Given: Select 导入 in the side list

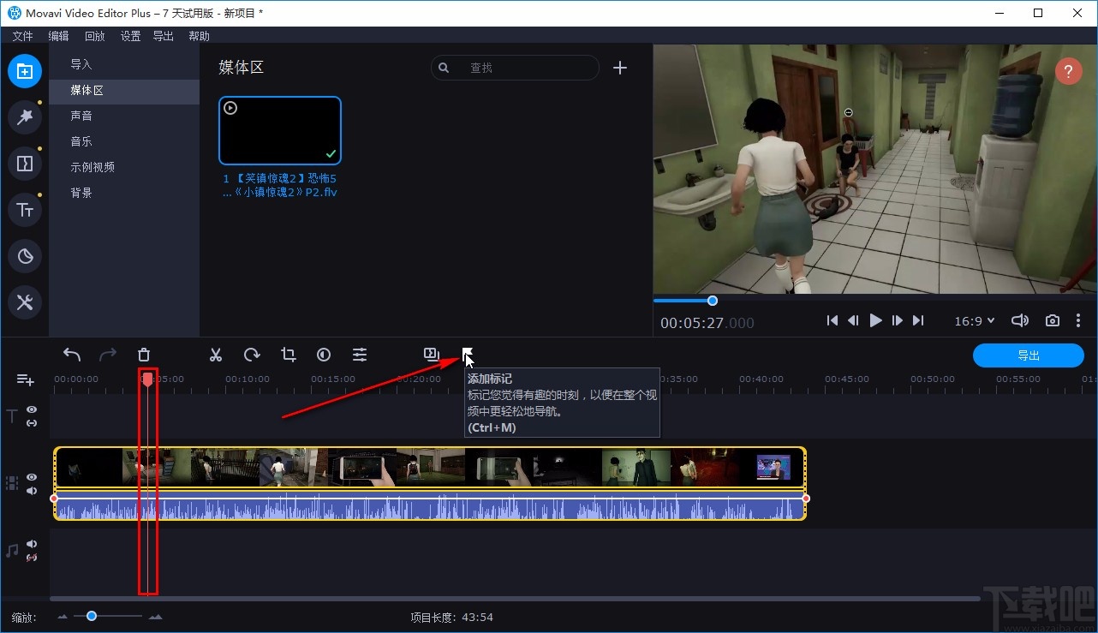Looking at the screenshot, I should (x=124, y=64).
